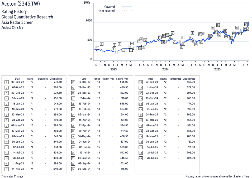This screenshot has width=252, height=178.
Task: Click the date '11-Nov-24'
Action: click(x=152, y=87)
